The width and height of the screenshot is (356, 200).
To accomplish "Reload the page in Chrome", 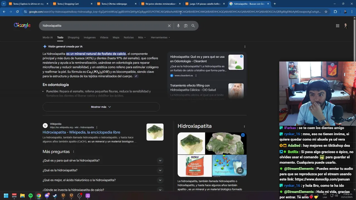I will click(x=17, y=12).
